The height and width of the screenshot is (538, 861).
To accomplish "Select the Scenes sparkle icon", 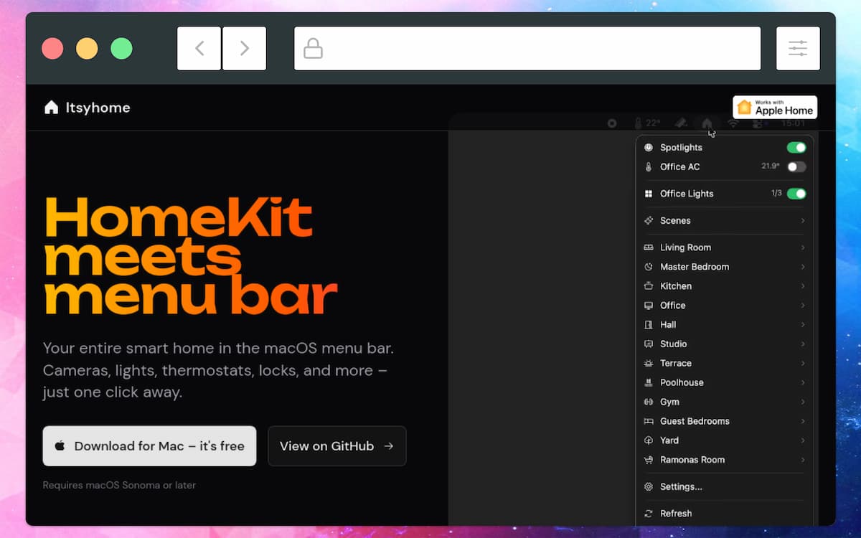I will coord(649,220).
